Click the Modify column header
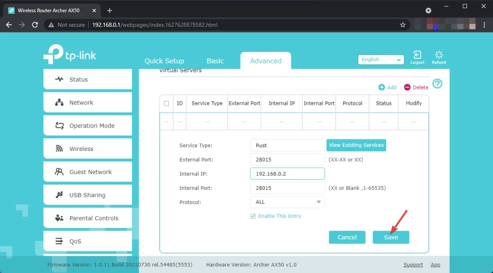Screen dimensions: 493x273 pyautogui.click(x=414, y=103)
